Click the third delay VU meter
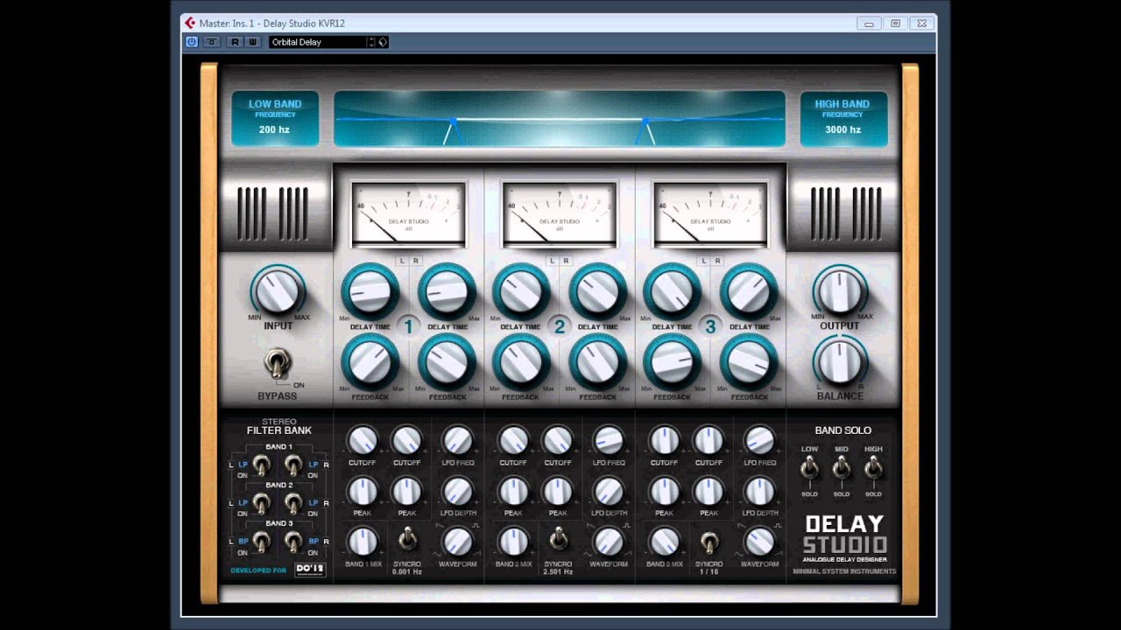Viewport: 1121px width, 630px height. (710, 214)
